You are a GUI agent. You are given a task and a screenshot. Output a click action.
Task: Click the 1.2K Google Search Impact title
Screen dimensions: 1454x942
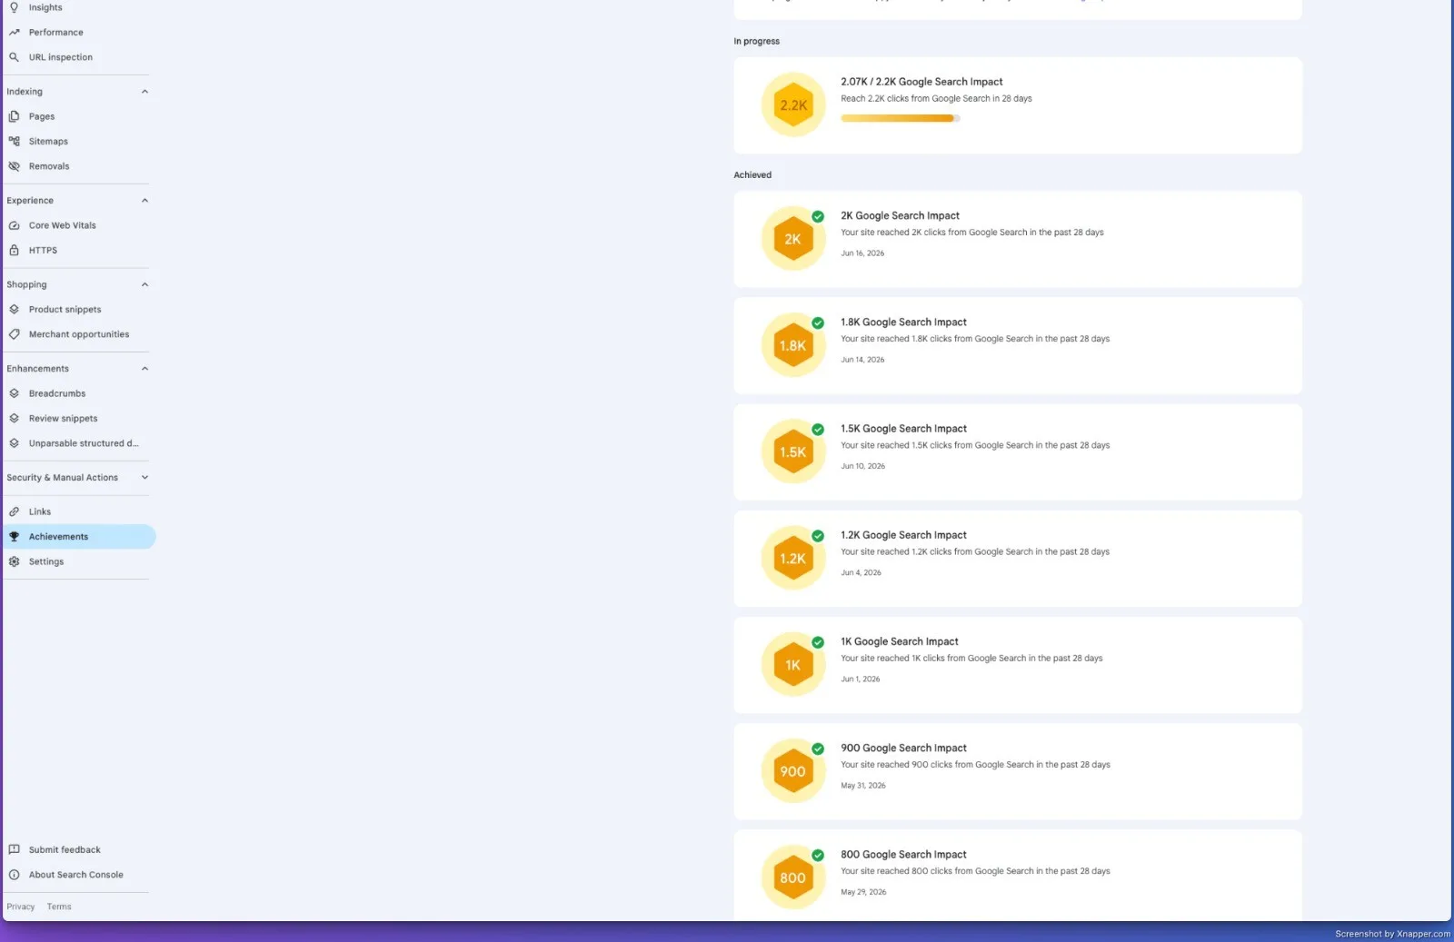tap(903, 535)
